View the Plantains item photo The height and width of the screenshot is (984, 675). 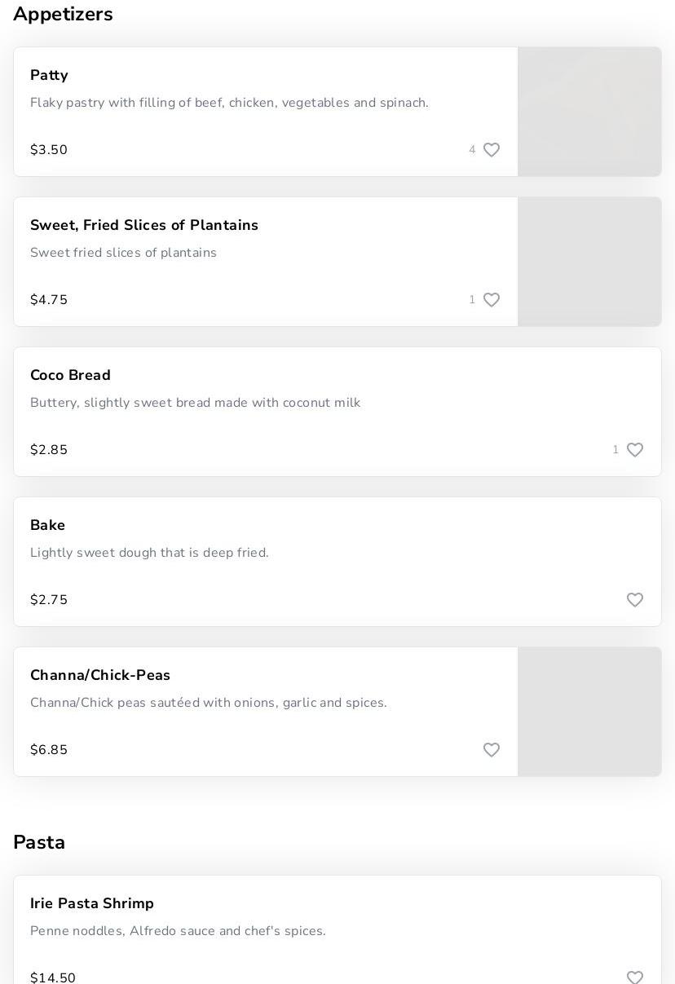(x=589, y=262)
